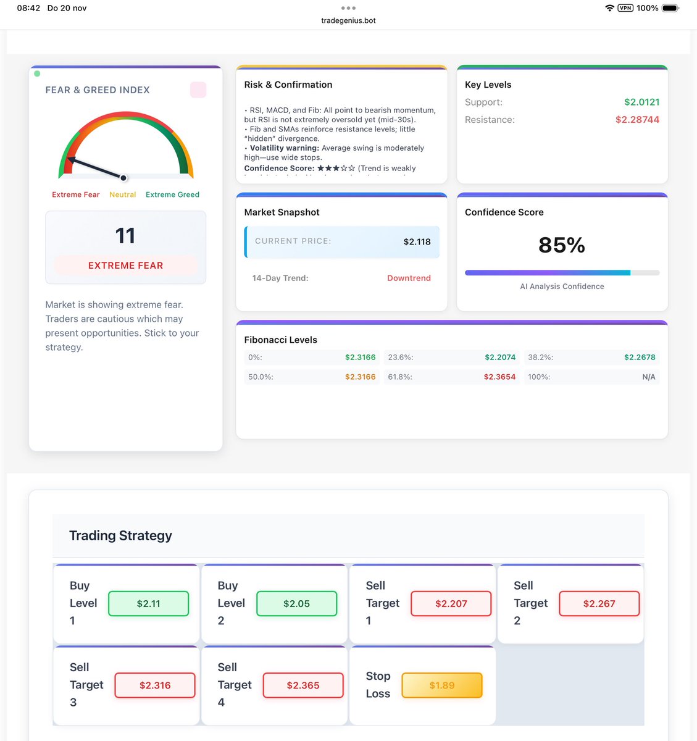Click the Downtrend value

tap(409, 278)
